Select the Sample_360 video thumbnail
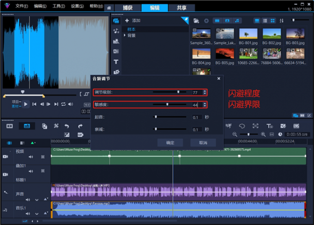Screen dimensions: 314x225 [201, 33]
